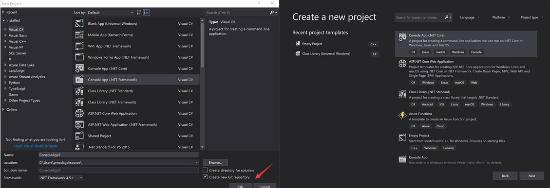Open the Sort by Default dropdown
The height and width of the screenshot is (188, 550).
click(x=110, y=13)
